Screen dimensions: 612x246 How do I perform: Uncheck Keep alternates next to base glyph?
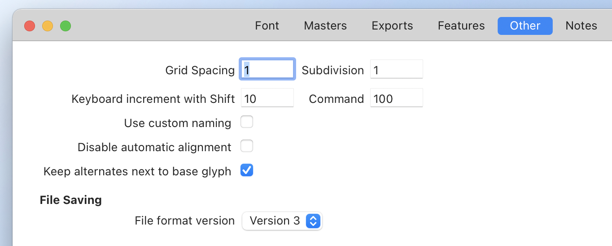click(x=247, y=170)
